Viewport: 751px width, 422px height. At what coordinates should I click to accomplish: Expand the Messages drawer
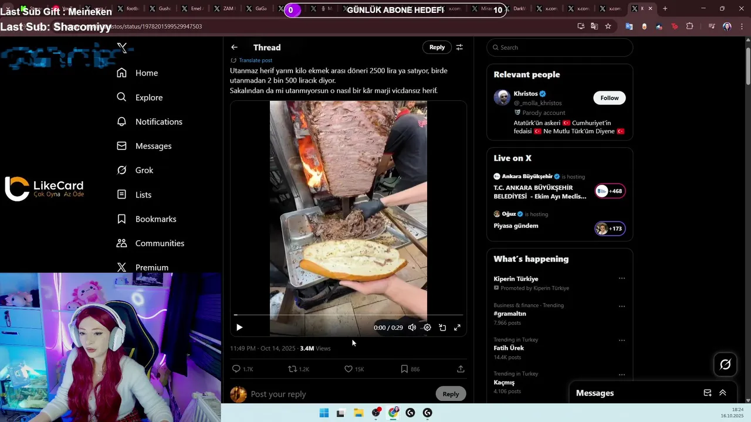pos(723,393)
